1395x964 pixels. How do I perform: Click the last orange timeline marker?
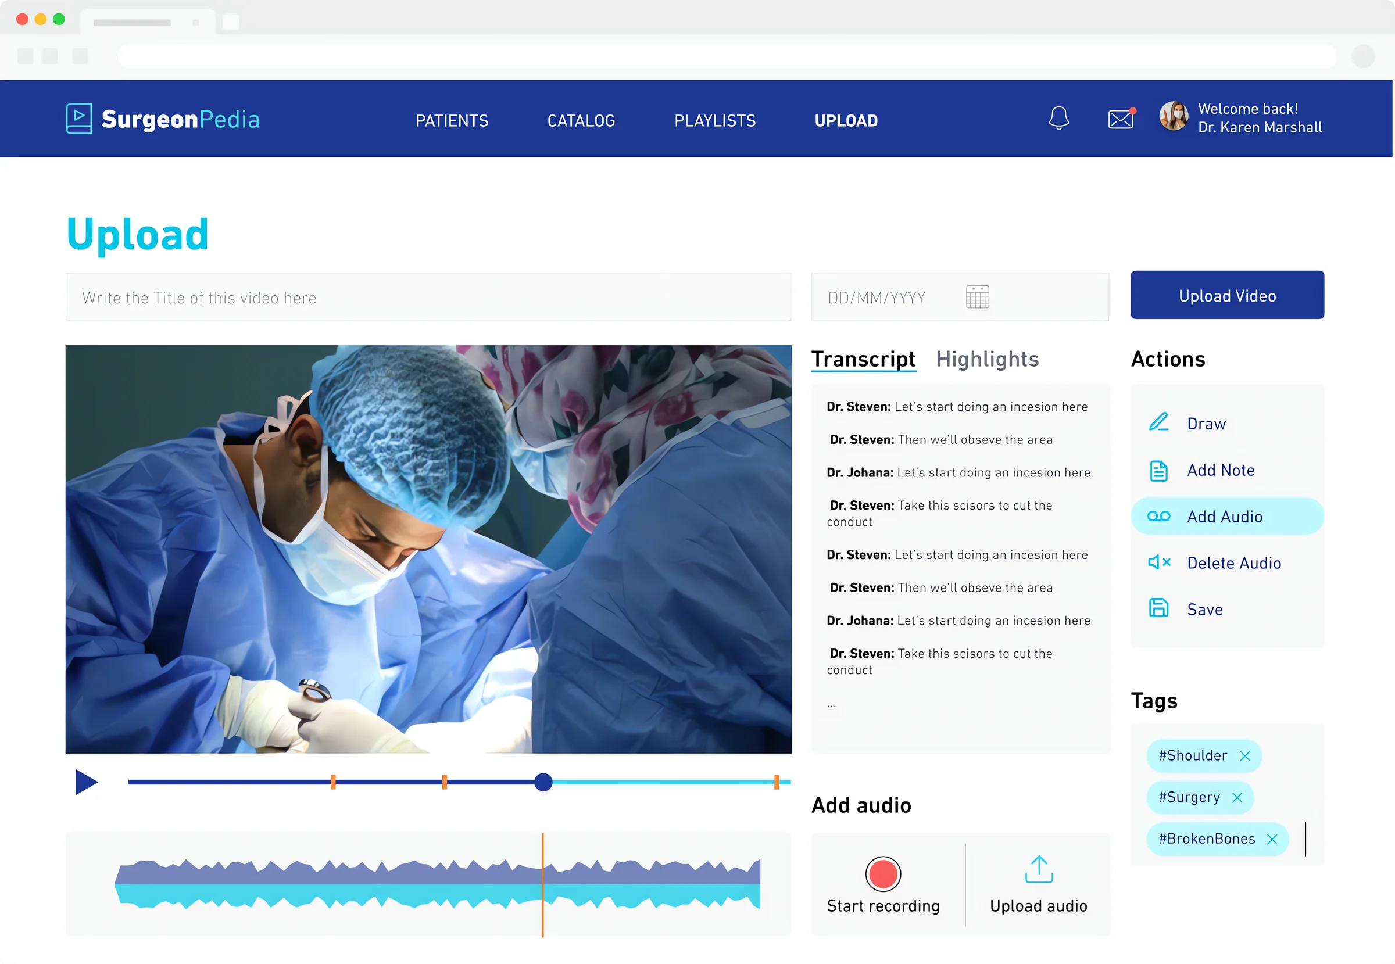[777, 782]
